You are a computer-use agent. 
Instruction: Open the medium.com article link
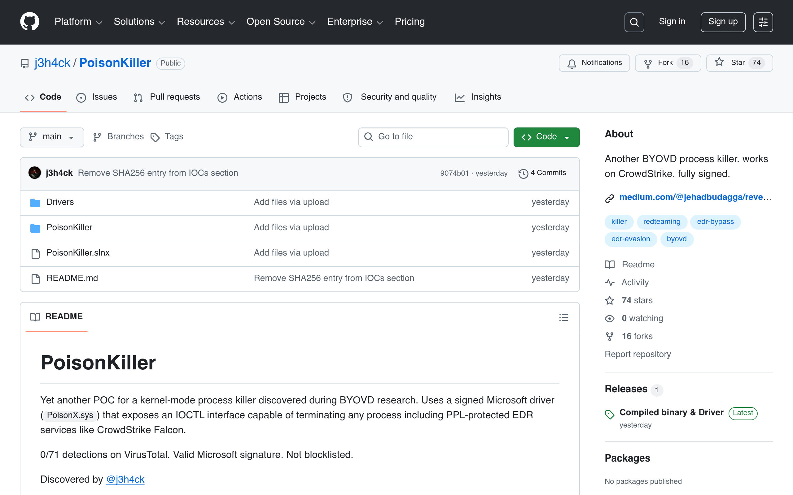click(695, 197)
